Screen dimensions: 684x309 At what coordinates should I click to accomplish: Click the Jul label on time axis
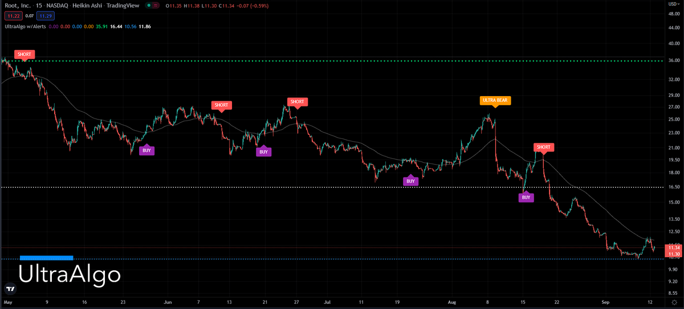[326, 301]
